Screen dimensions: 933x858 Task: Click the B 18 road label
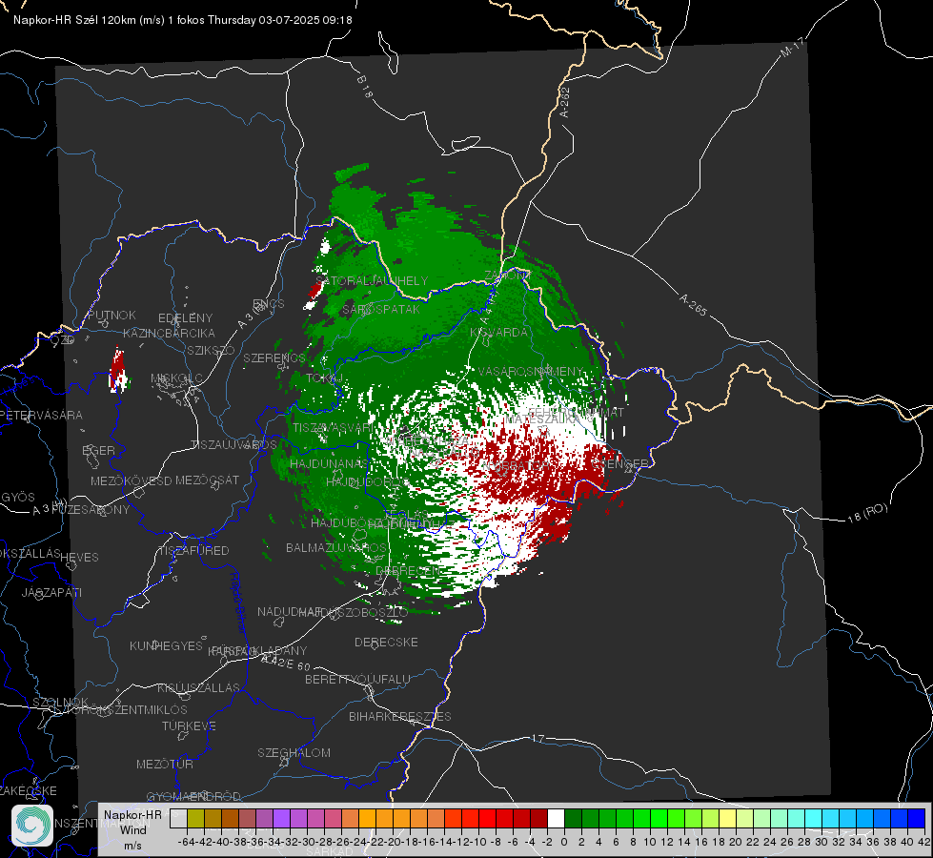coord(365,87)
